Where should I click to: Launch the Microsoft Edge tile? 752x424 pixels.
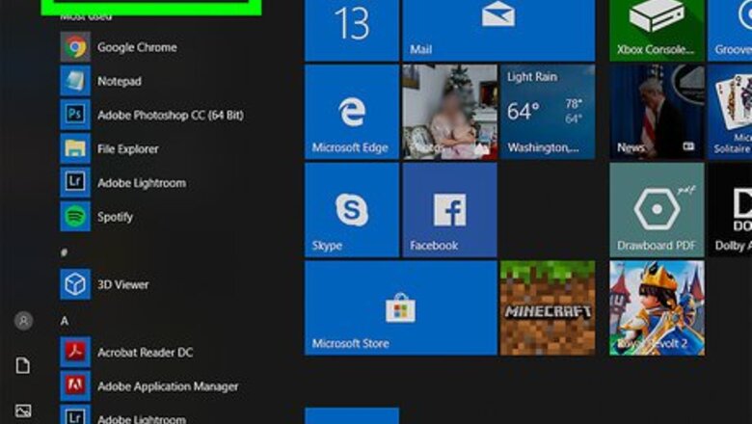[x=352, y=112]
